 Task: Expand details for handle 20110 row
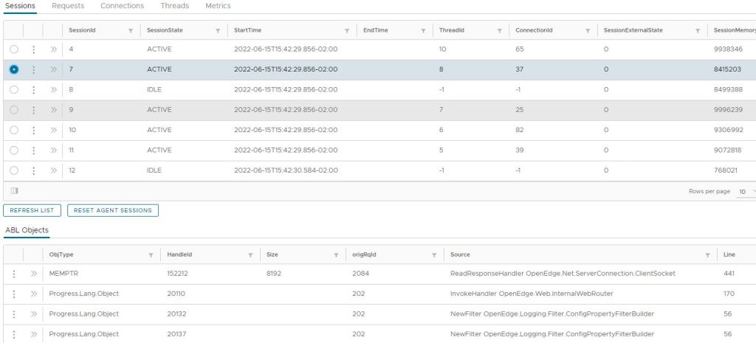click(33, 294)
